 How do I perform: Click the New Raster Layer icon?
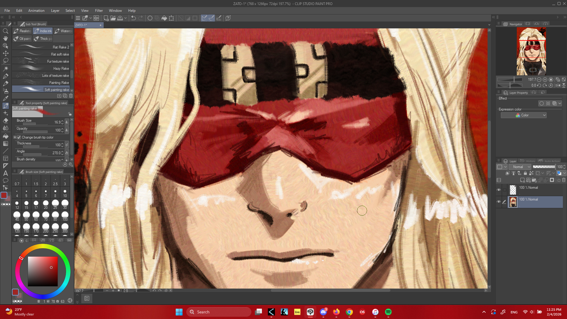tap(522, 180)
